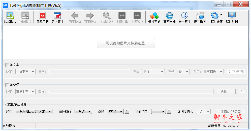
Task: Click the 向左移动 move left arrow
Action: tap(75, 16)
